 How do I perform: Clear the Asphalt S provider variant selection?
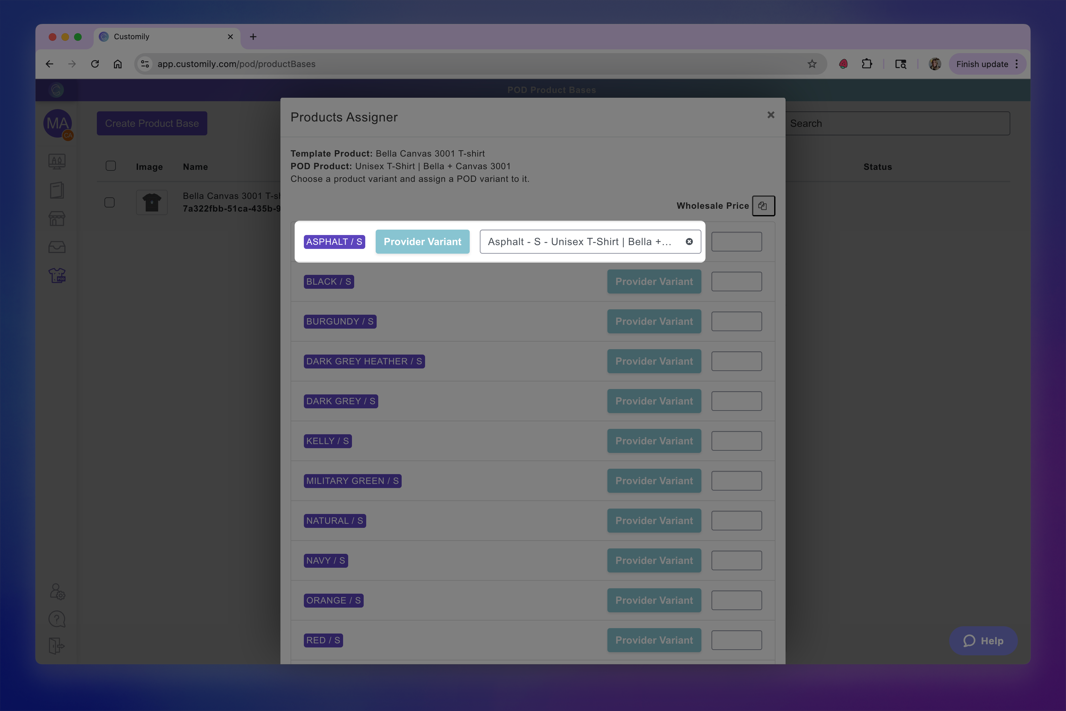[x=689, y=242]
